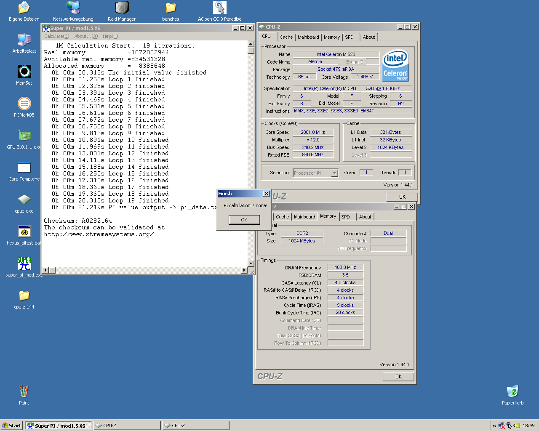Click Checksum line A0282164 in Super PI
This screenshot has height=431, width=539.
pyautogui.click(x=78, y=221)
